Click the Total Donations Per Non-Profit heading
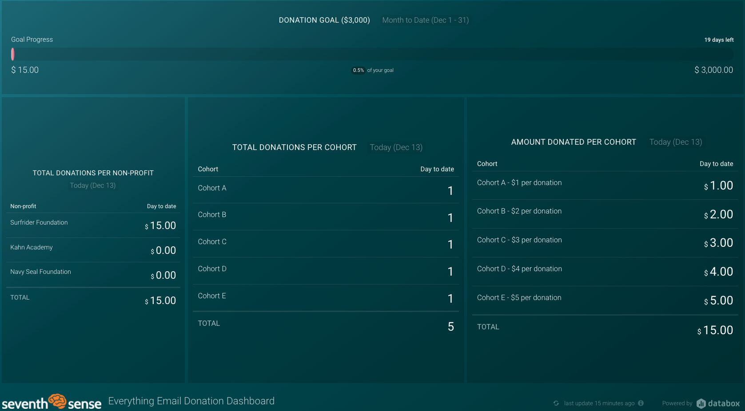Screen dimensions: 745x411 tap(93, 173)
